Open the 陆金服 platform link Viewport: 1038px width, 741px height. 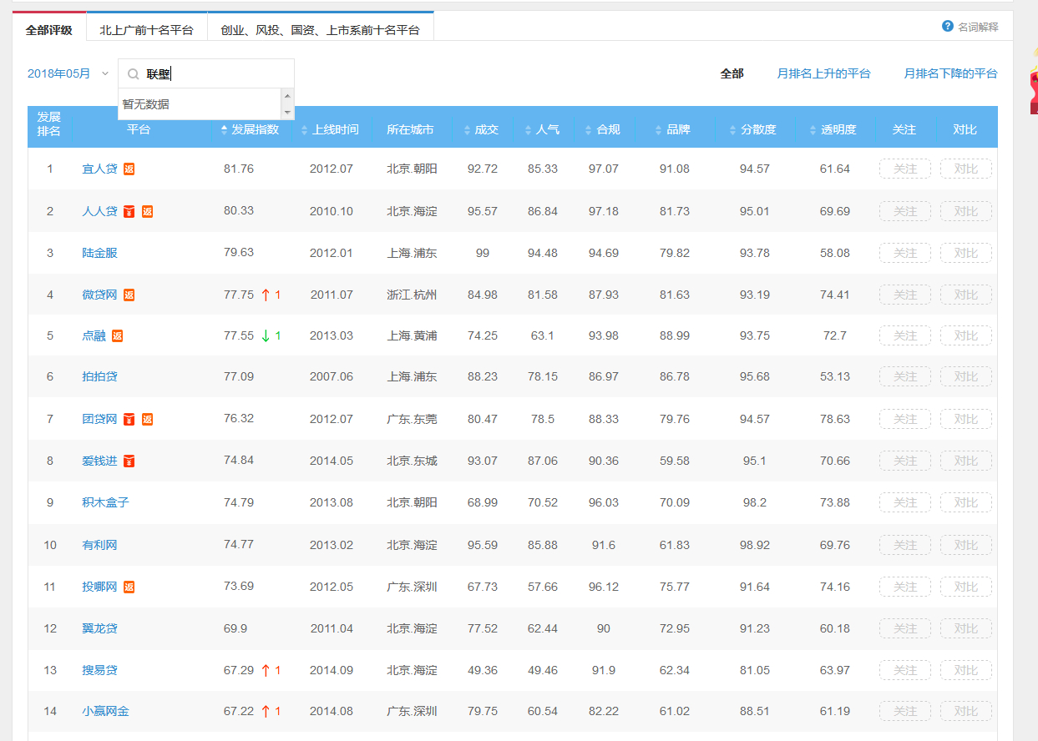click(x=100, y=253)
